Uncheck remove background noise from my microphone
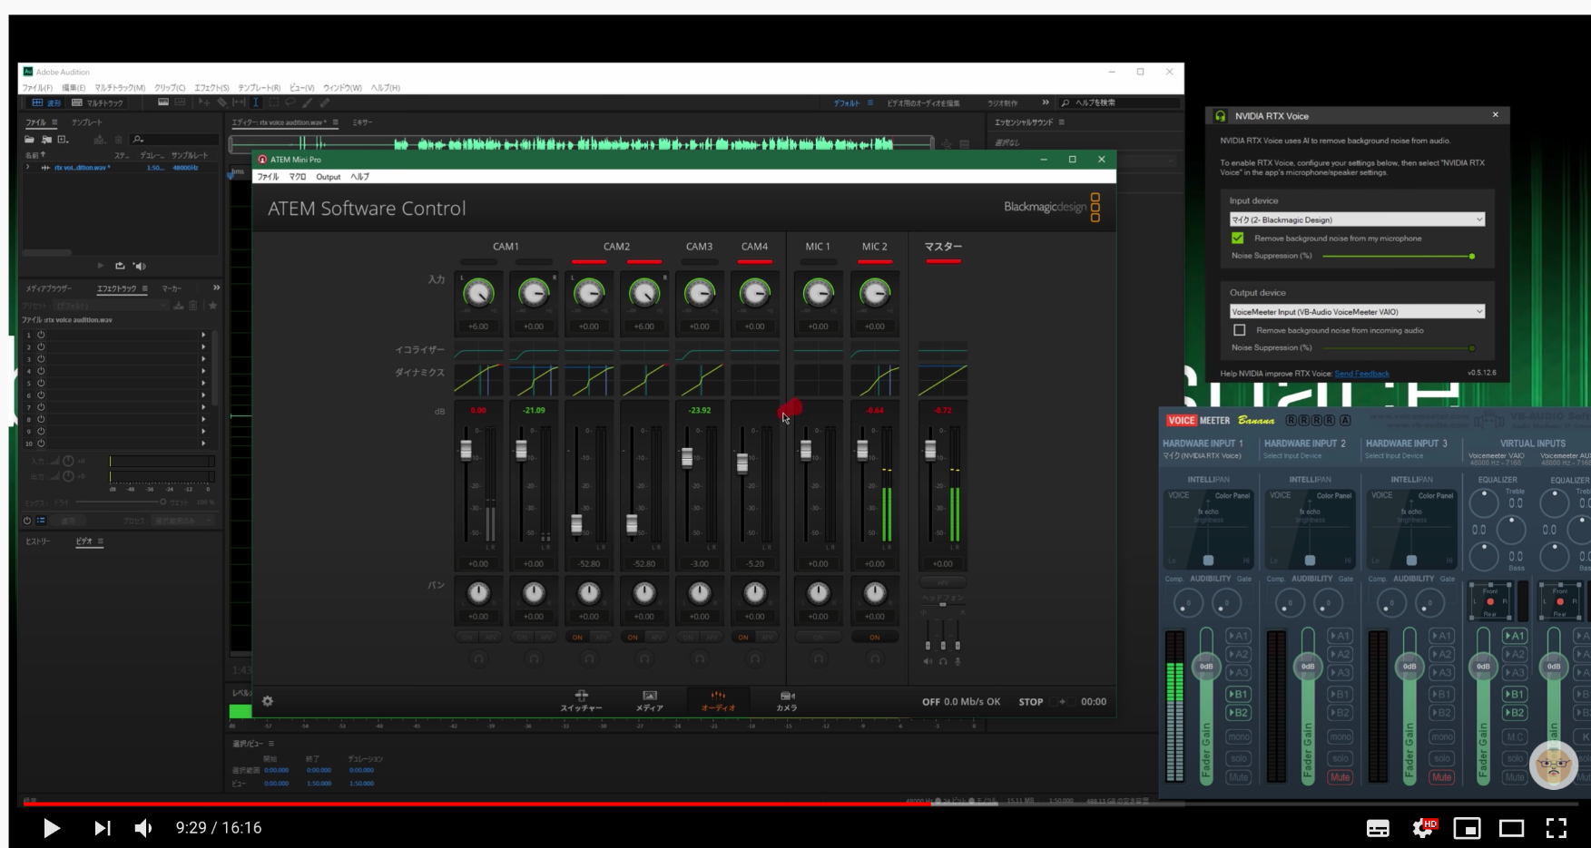The width and height of the screenshot is (1591, 848). point(1237,238)
